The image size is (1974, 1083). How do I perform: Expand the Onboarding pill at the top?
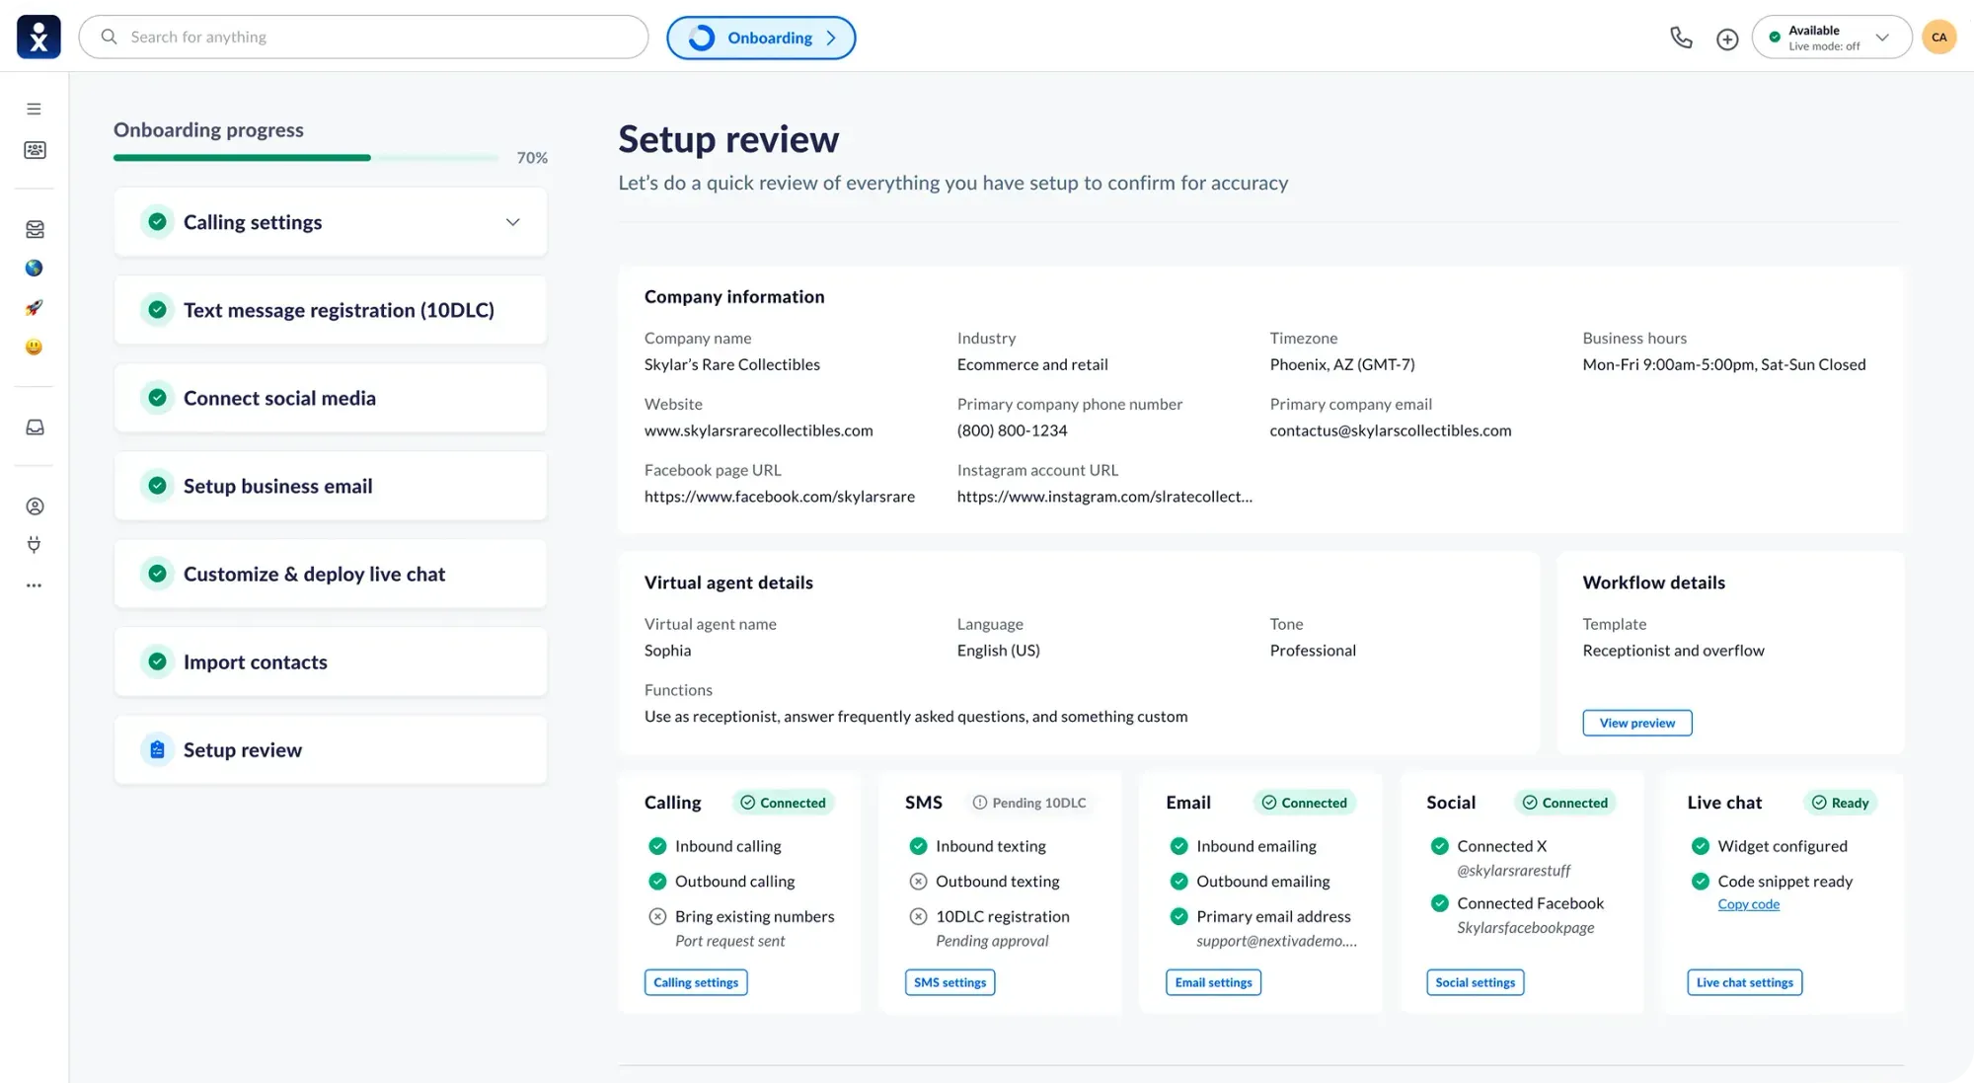click(x=761, y=37)
